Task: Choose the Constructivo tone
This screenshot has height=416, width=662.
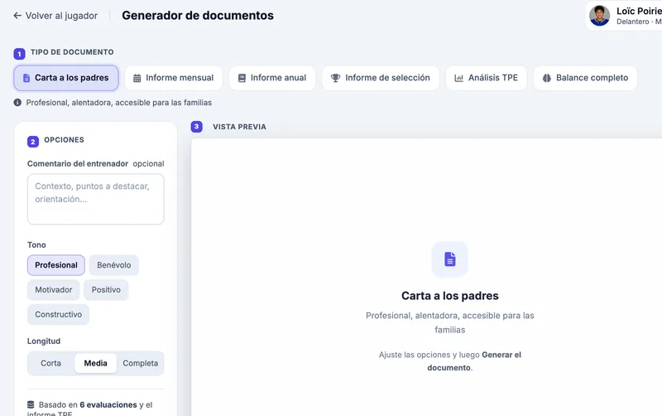Action: (58, 315)
